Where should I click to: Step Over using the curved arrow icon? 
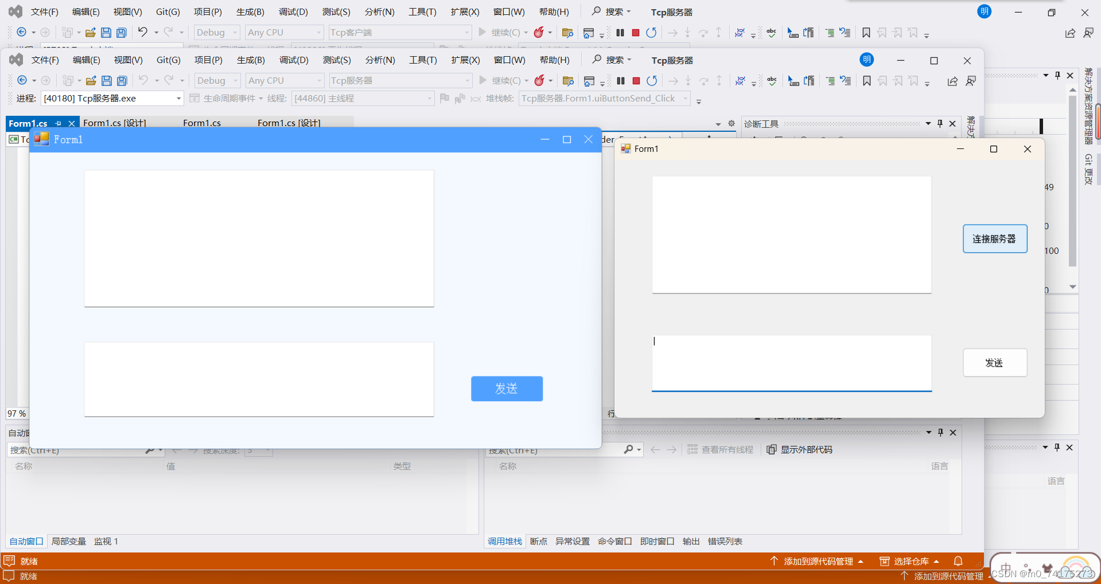tap(704, 80)
